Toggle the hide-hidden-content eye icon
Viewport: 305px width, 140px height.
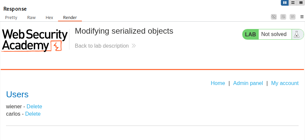tap(274, 17)
